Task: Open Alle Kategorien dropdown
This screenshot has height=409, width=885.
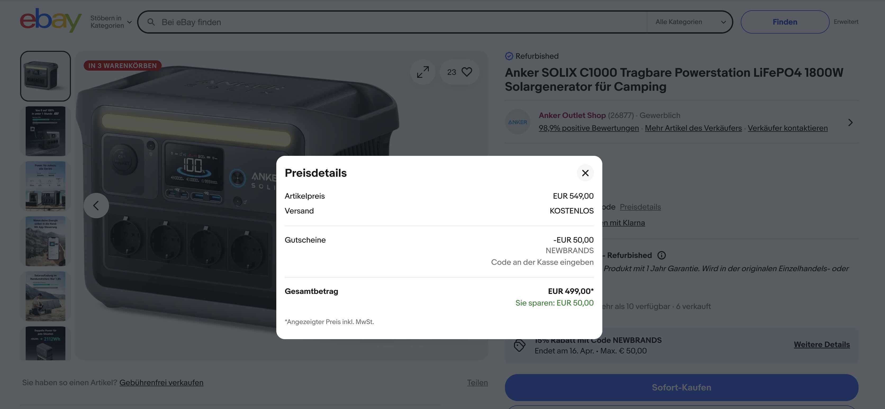Action: (x=690, y=22)
